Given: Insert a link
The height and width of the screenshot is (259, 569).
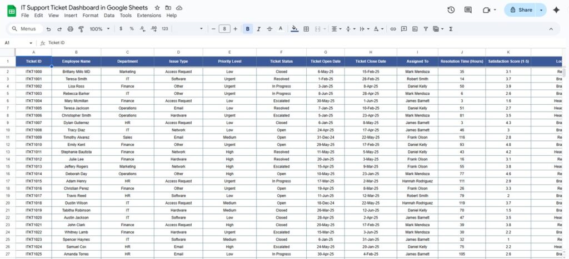Looking at the screenshot, I should pos(393,29).
